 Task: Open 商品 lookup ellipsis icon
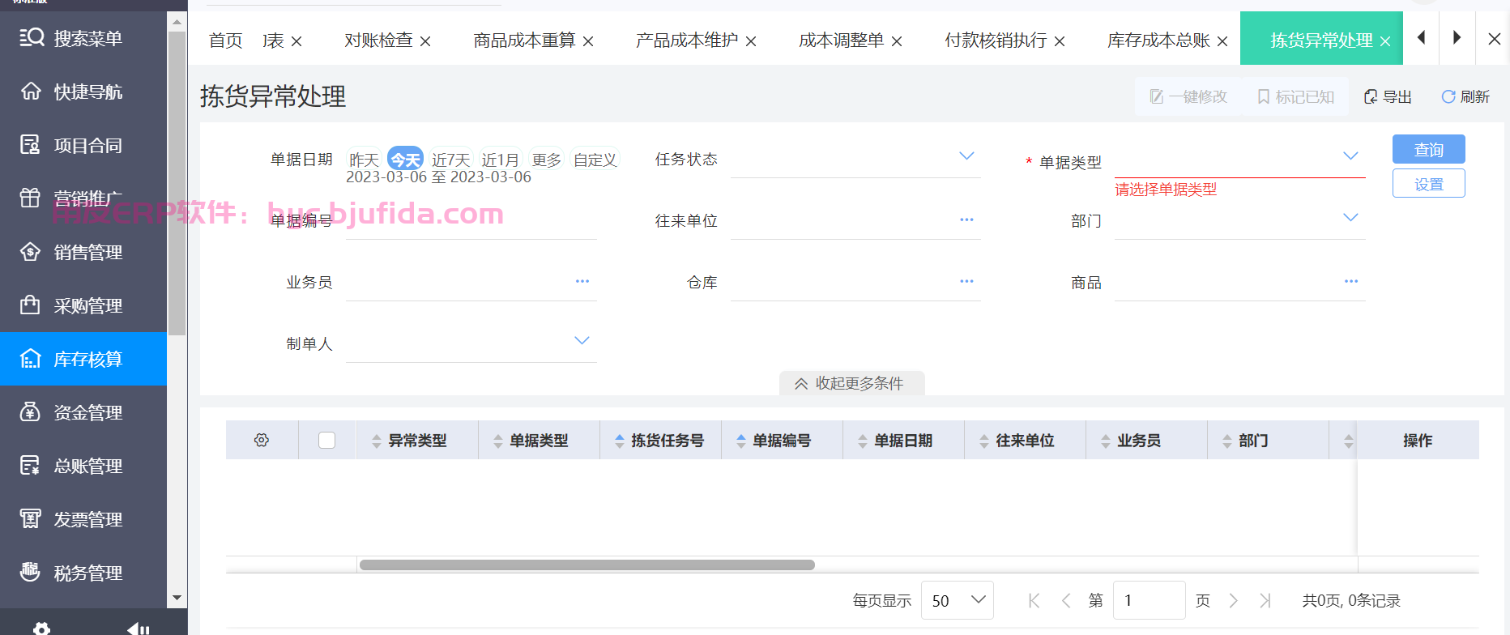1351,281
